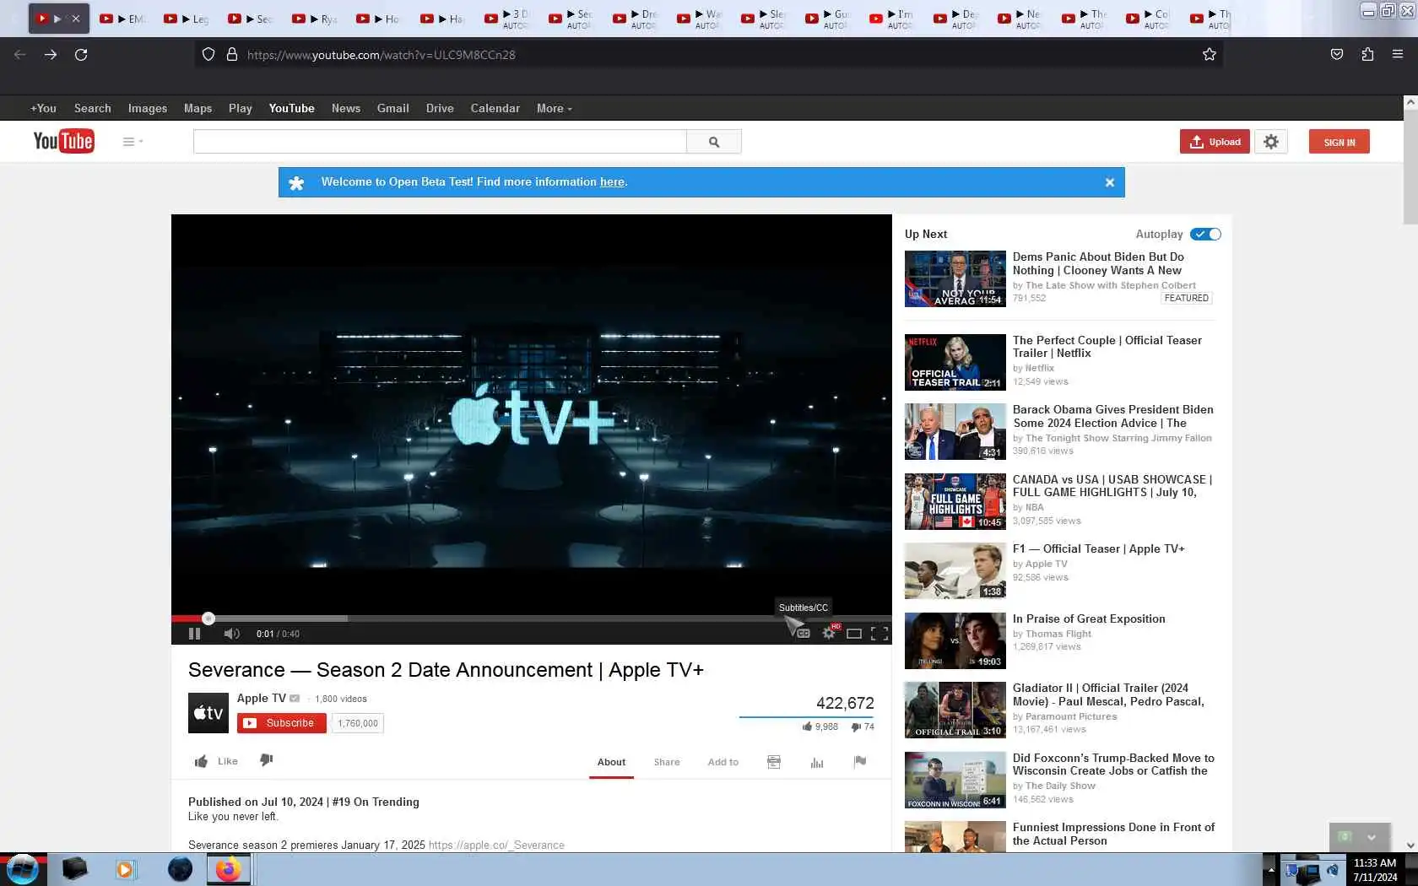Viewport: 1418px width, 886px height.
Task: Close the active browser tab
Action: [75, 19]
